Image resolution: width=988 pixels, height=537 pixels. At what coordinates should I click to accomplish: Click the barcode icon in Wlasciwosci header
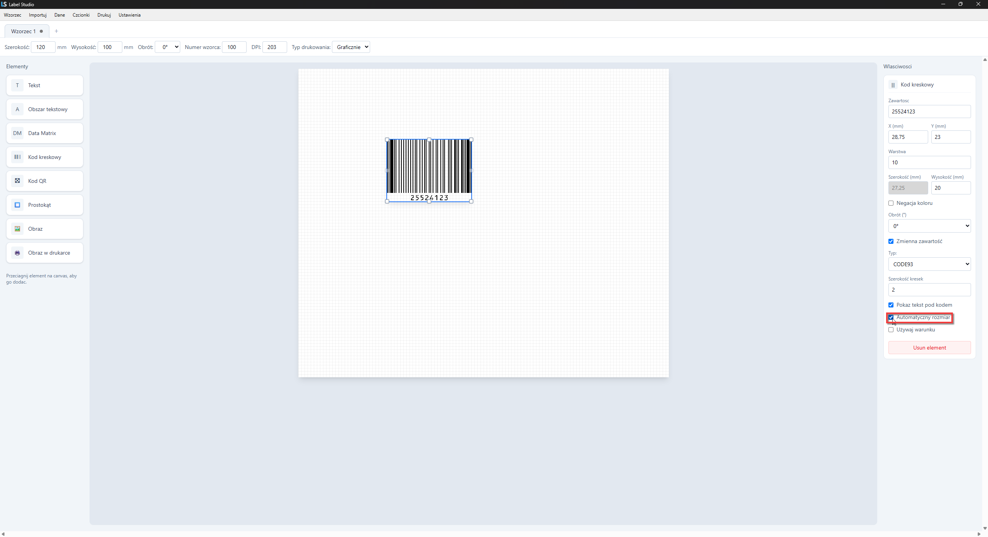(x=893, y=85)
